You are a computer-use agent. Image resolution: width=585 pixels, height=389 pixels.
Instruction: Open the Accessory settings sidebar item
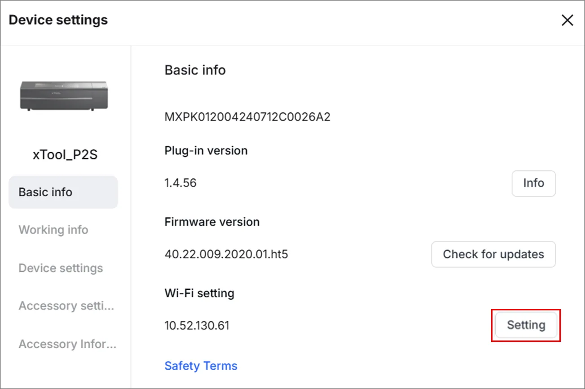(66, 306)
